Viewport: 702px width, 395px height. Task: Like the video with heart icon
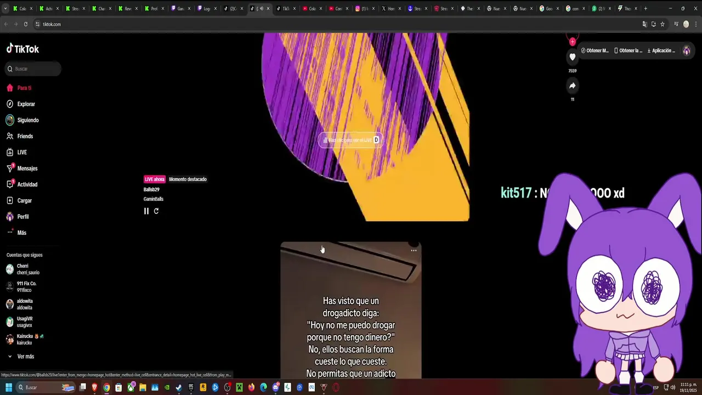tap(573, 57)
